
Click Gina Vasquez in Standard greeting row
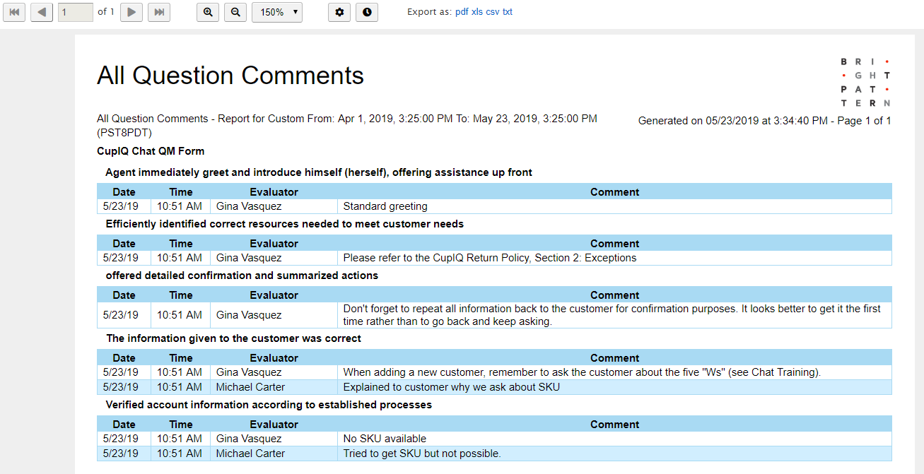click(x=249, y=207)
